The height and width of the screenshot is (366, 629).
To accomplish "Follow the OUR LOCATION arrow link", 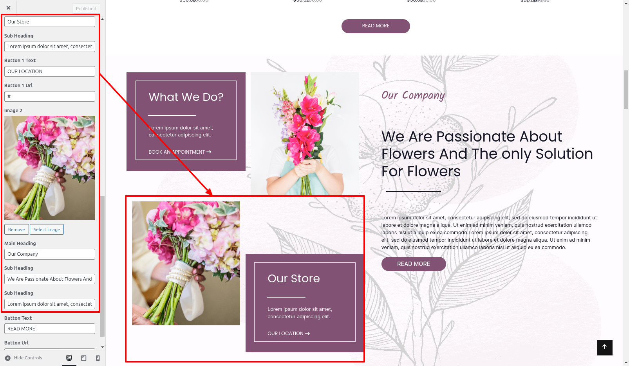I will pos(289,334).
